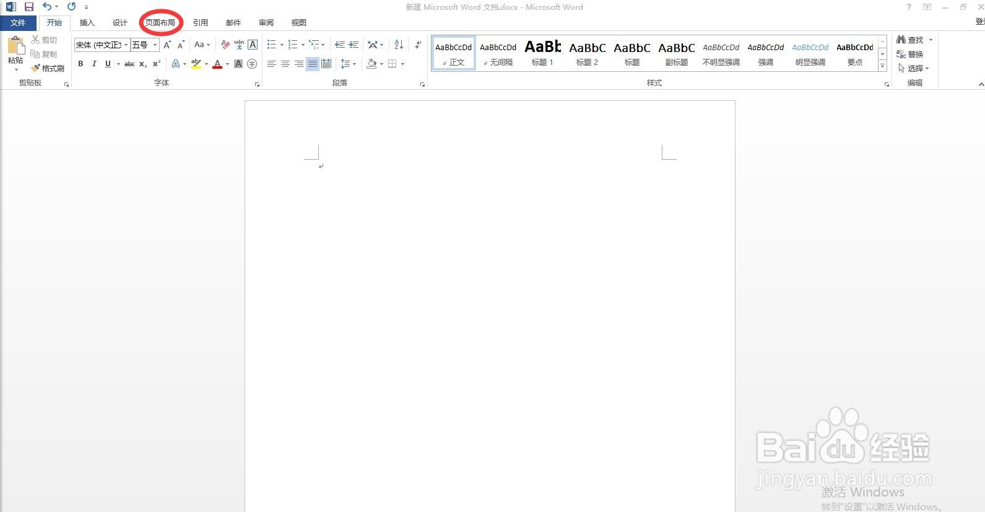
Task: Click the Undo arrow icon
Action: (47, 7)
